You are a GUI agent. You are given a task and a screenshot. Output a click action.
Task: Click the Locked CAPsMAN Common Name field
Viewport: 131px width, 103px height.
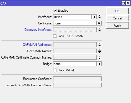(x=77, y=85)
